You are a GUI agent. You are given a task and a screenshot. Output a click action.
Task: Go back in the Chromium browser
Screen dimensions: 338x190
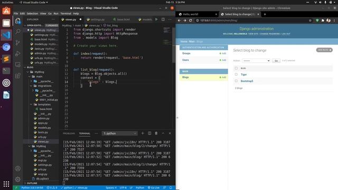tap(179, 21)
